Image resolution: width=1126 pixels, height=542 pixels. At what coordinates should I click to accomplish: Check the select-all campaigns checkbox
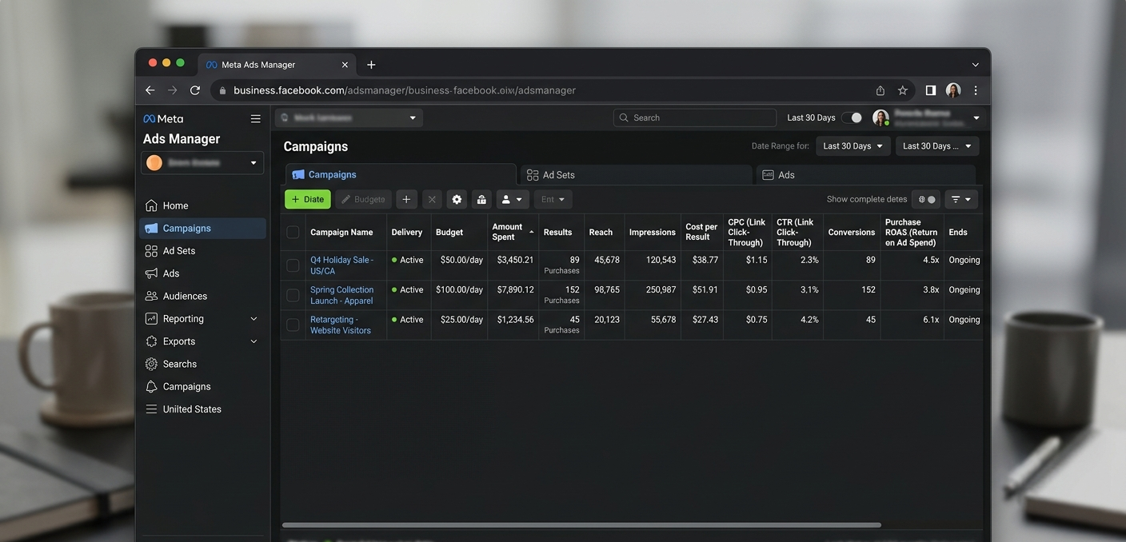click(293, 232)
